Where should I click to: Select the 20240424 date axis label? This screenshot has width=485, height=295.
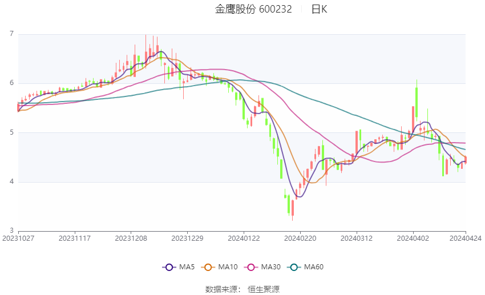click(466, 239)
